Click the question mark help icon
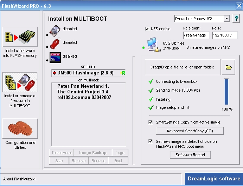 point(236,19)
